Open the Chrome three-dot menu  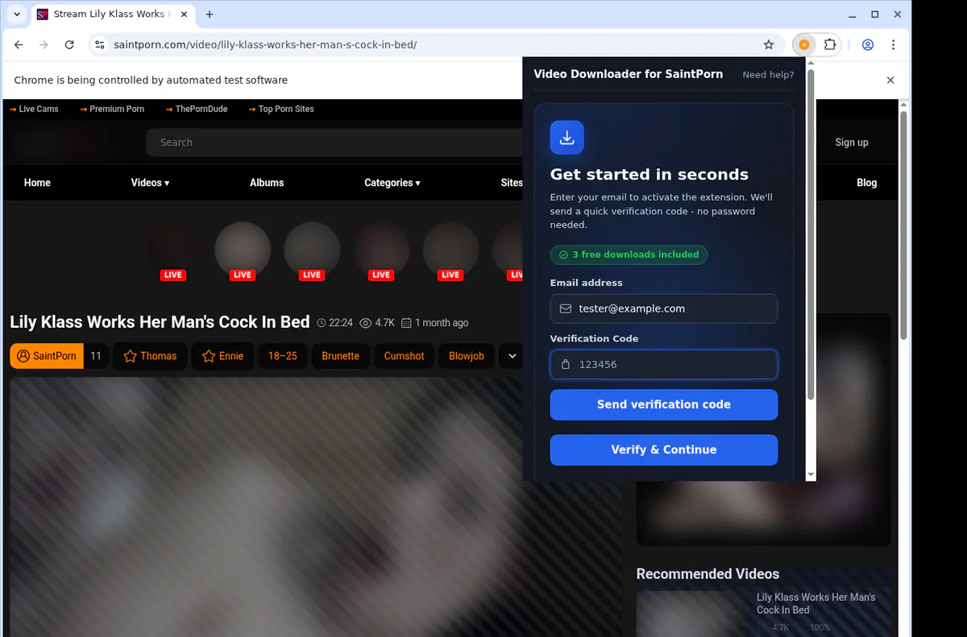pos(894,45)
